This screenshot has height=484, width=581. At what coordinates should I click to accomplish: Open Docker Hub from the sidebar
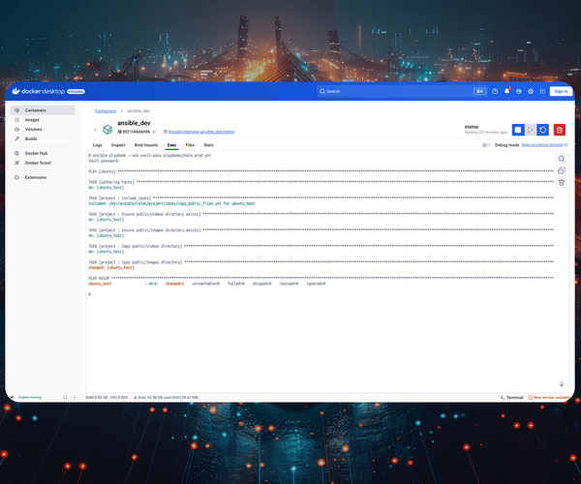tap(43, 153)
